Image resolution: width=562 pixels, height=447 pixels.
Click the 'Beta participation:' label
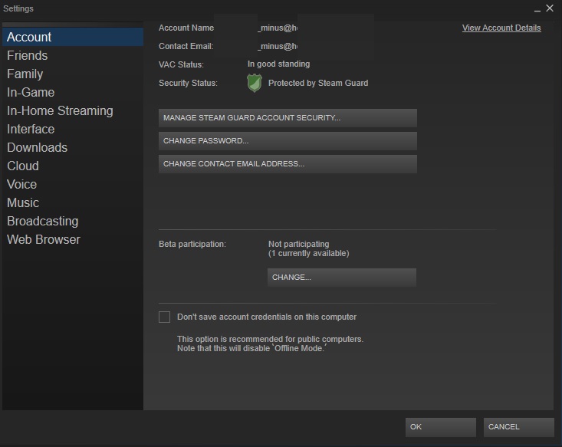click(192, 244)
